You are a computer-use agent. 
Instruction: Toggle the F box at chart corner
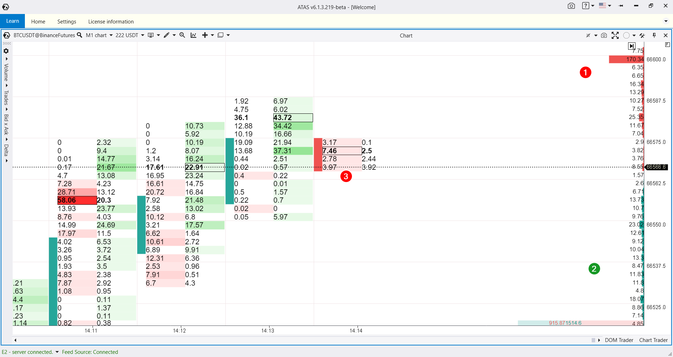click(667, 45)
